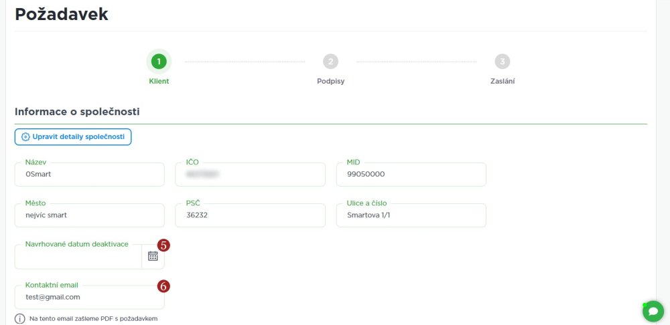
Task: Click the red number 6 marker
Action: (163, 286)
